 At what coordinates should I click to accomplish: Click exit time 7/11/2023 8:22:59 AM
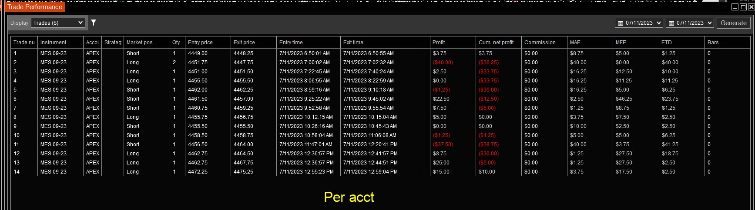pos(369,81)
